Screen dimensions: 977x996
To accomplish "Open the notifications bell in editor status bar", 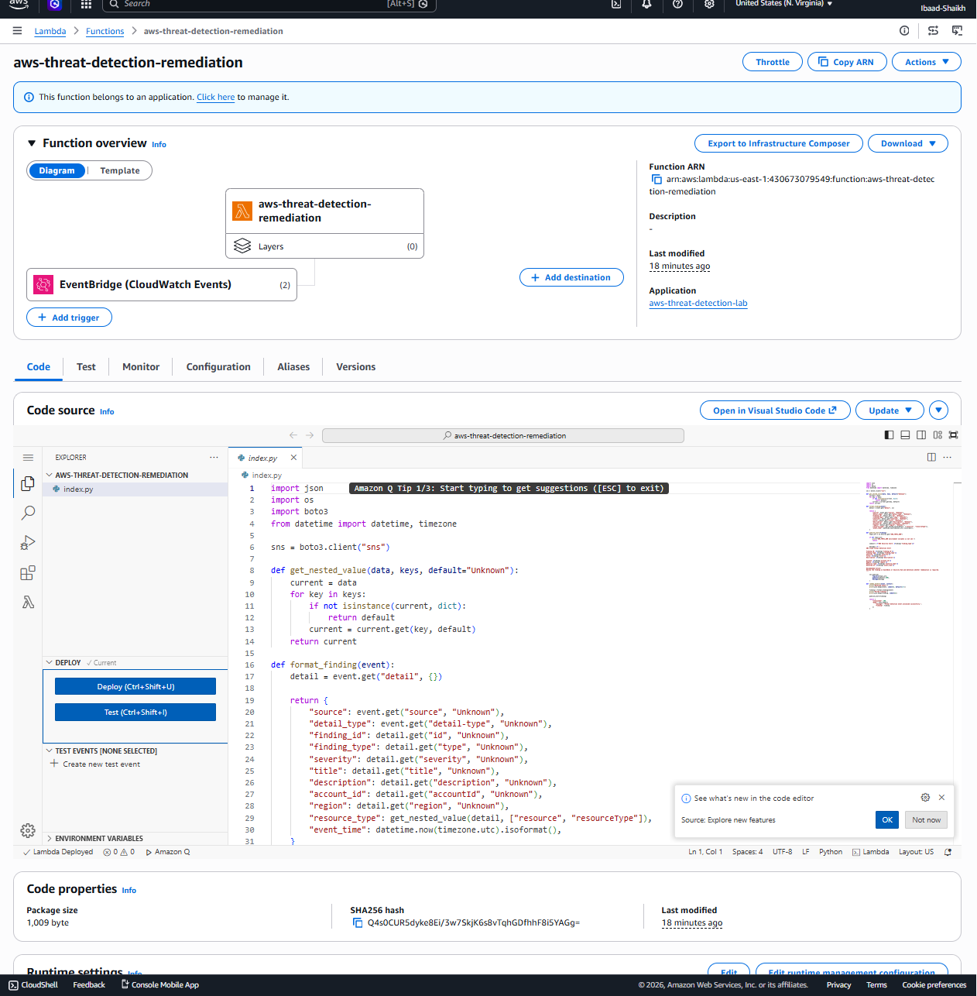I will pos(948,852).
